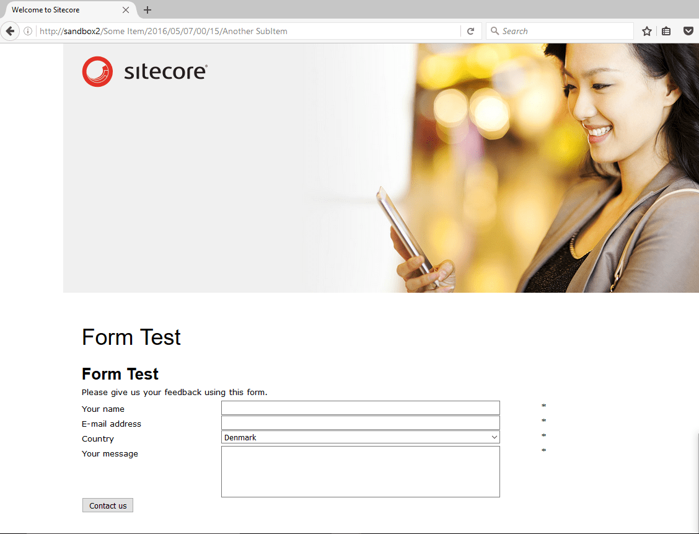
Task: Click the Sitecore logo
Action: (145, 71)
